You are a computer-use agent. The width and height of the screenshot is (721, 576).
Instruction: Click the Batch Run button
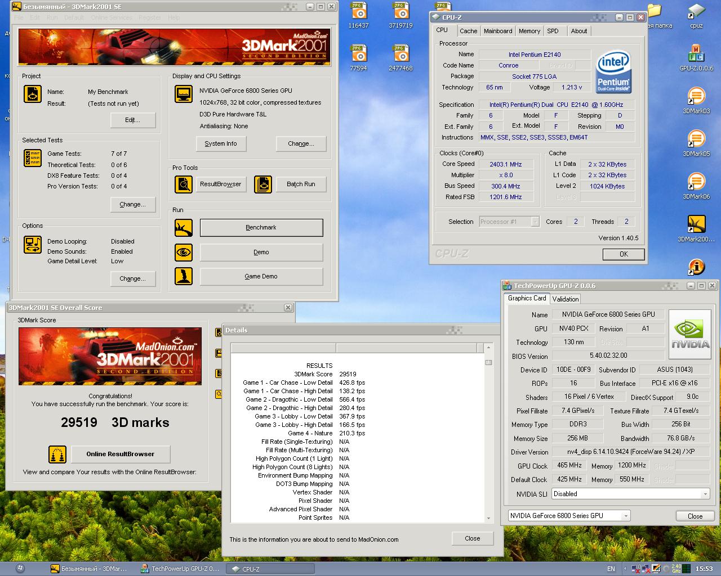[301, 184]
